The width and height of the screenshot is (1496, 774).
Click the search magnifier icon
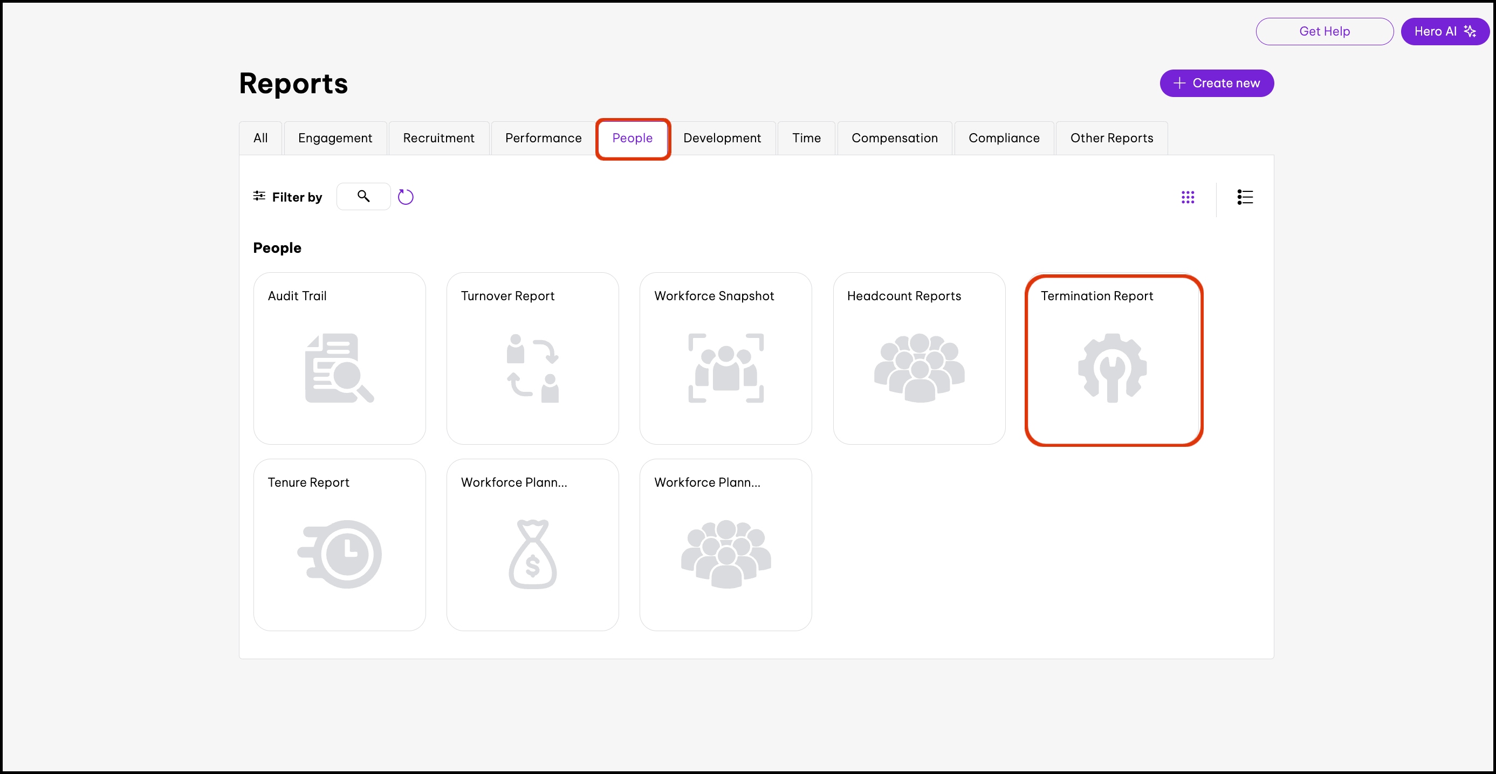[x=363, y=197]
